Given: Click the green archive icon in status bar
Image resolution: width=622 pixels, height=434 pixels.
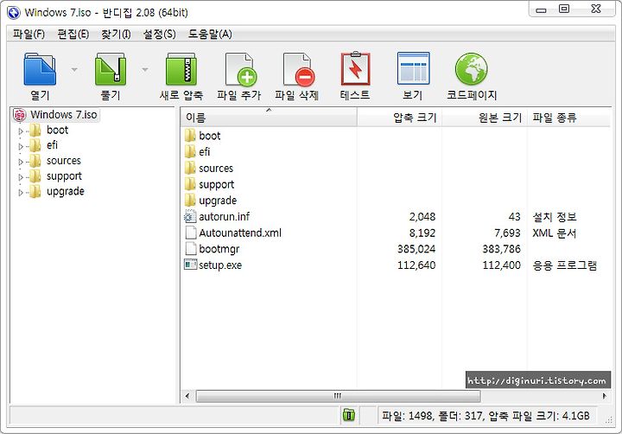Looking at the screenshot, I should click(x=349, y=415).
